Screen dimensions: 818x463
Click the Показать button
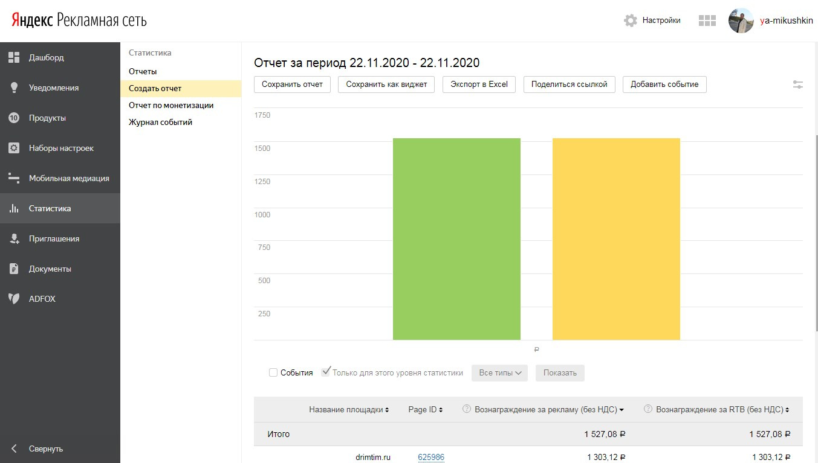(560, 373)
